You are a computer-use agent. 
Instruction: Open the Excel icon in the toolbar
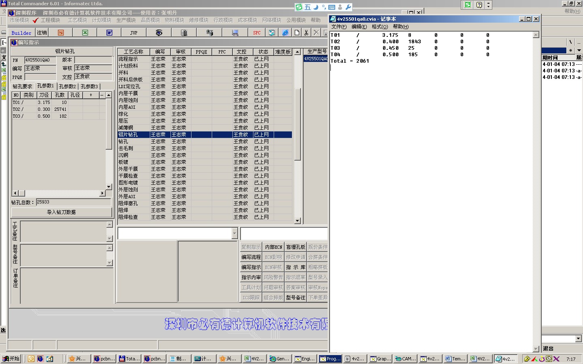pos(85,33)
